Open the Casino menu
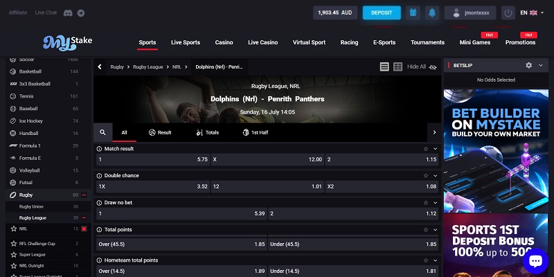554x277 pixels. [224, 42]
